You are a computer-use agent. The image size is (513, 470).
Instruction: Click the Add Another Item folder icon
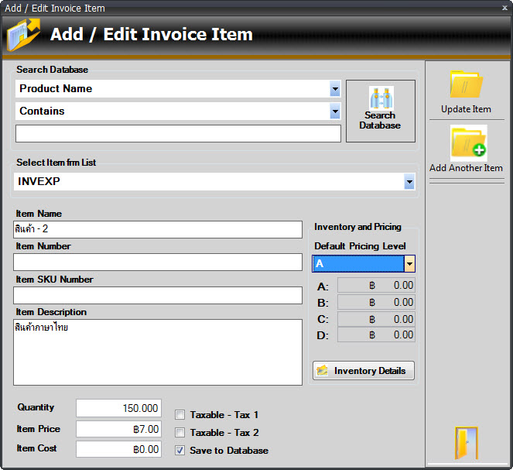point(466,142)
